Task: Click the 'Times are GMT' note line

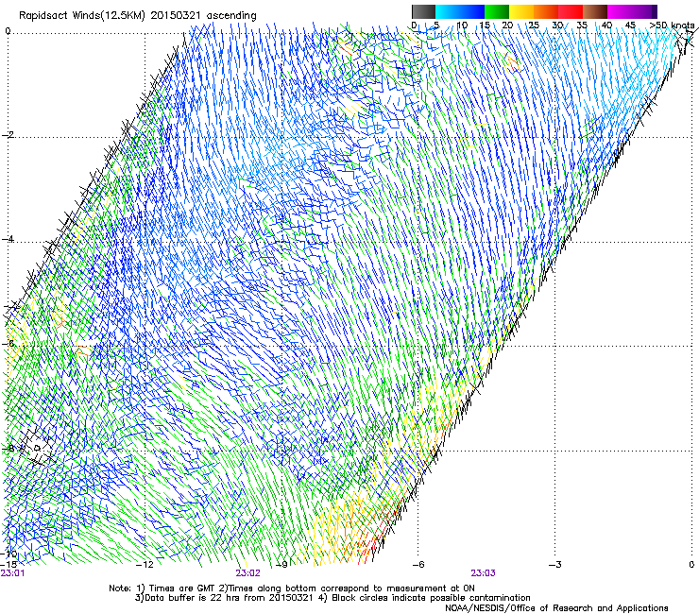Action: click(292, 588)
